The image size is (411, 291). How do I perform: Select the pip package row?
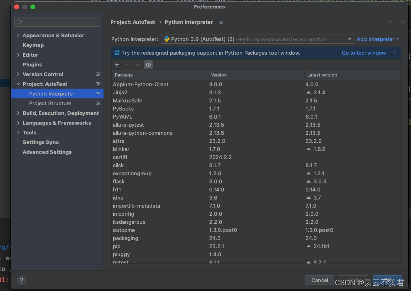[256, 246]
